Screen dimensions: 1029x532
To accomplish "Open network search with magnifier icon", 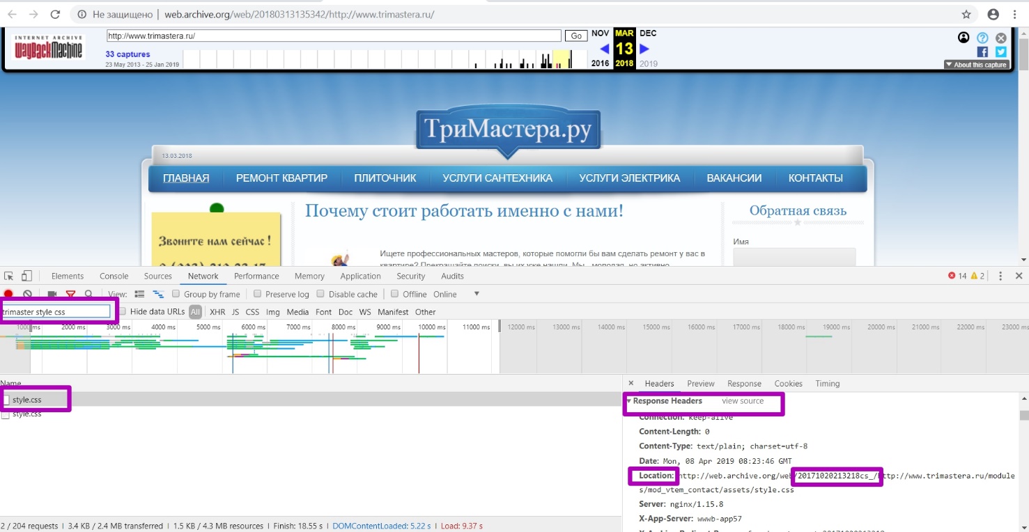I will [88, 295].
